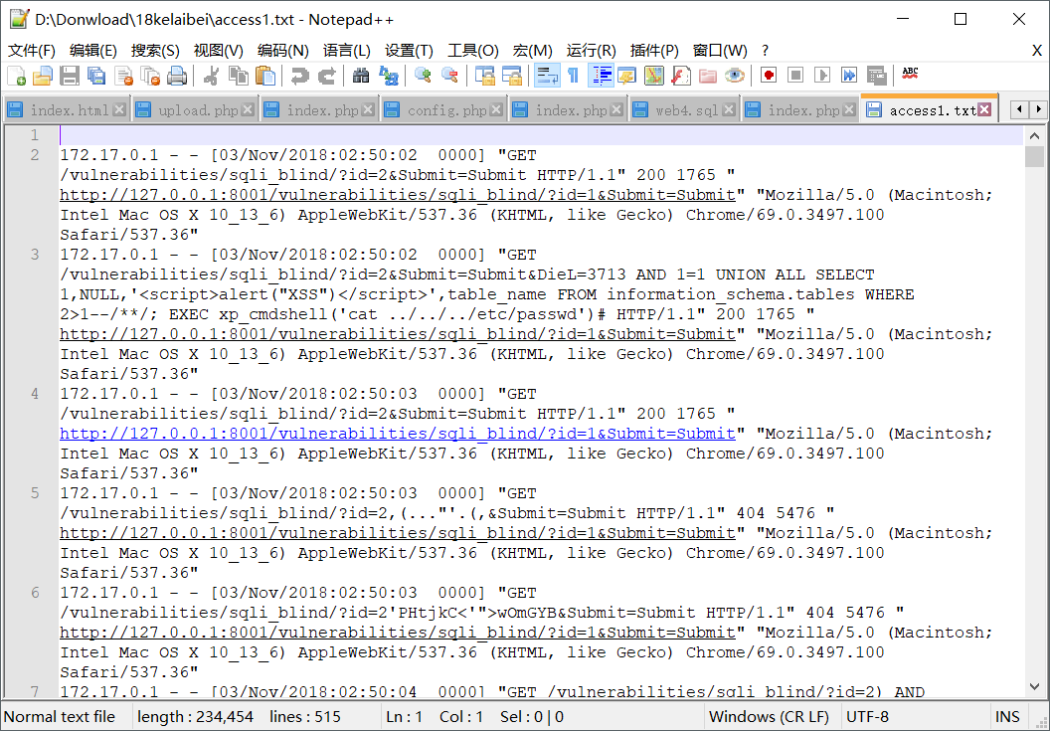Open the ? help menu

[x=766, y=51]
